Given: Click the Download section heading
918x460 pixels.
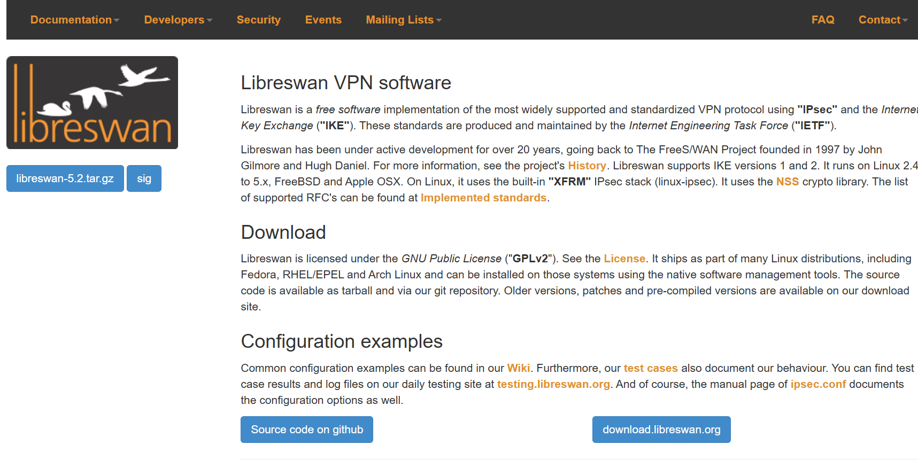Looking at the screenshot, I should pyautogui.click(x=283, y=232).
